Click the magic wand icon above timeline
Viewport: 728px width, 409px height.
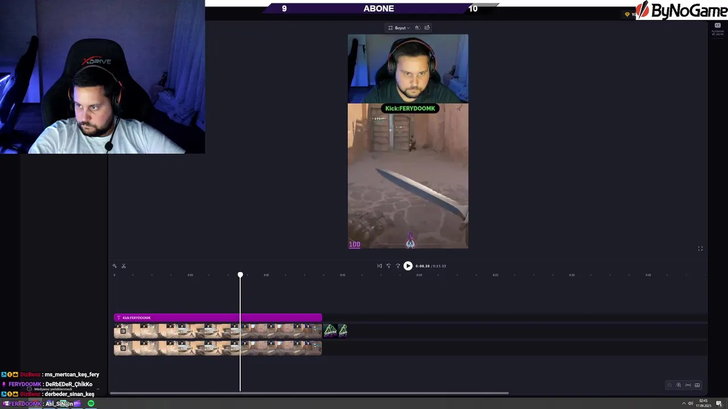click(114, 266)
